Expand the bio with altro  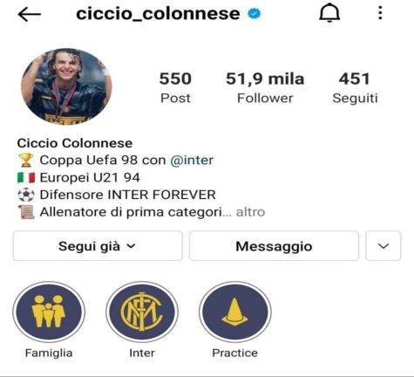250,212
